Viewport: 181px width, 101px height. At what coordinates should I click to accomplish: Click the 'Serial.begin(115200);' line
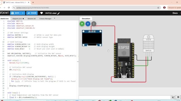[19, 63]
